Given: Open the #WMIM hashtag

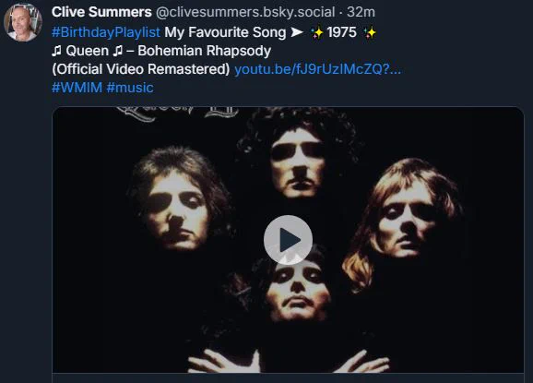Looking at the screenshot, I should (x=77, y=88).
